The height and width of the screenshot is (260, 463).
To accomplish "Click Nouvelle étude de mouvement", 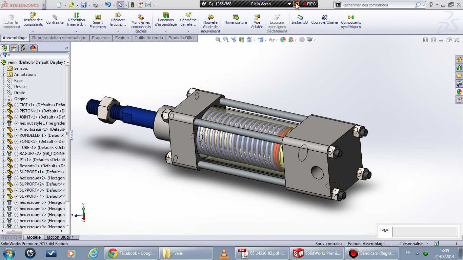I will 210,24.
